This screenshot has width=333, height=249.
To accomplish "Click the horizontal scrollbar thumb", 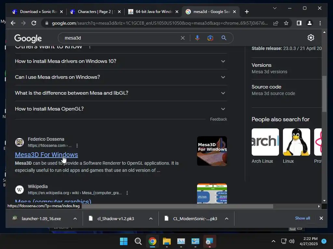I will tap(177, 206).
